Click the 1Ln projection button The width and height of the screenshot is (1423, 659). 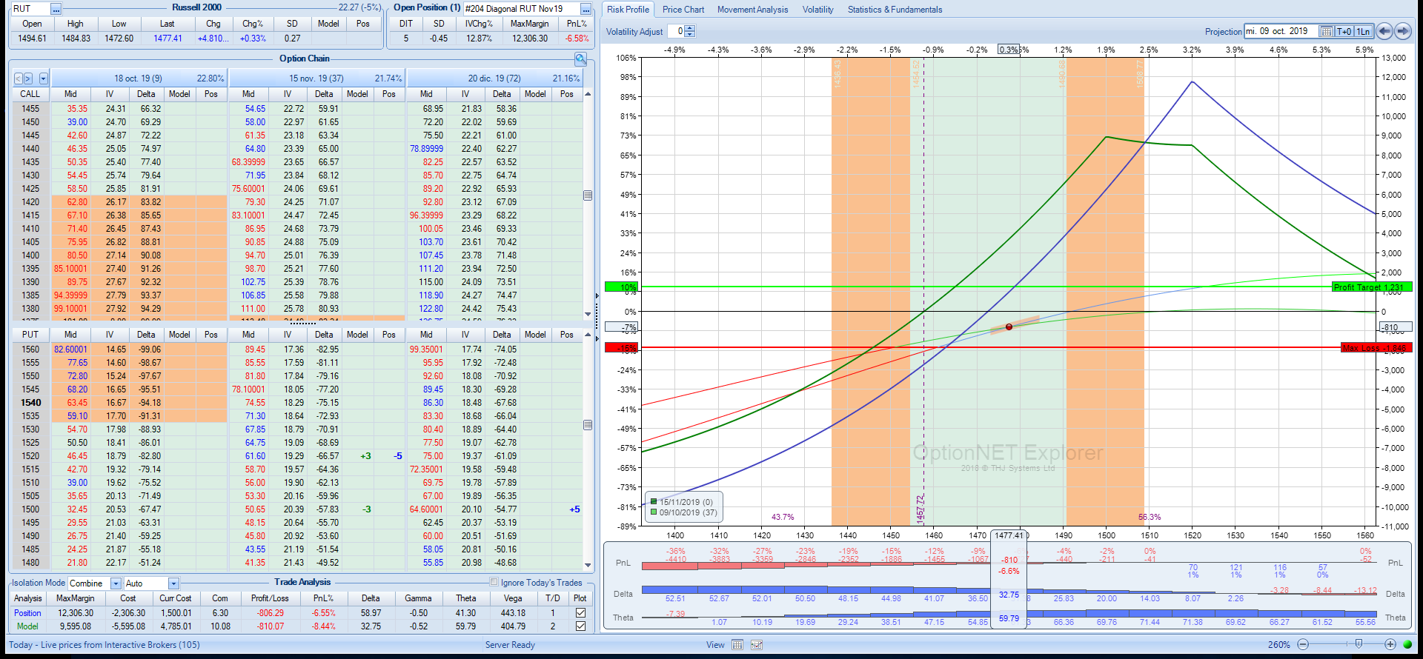click(x=1363, y=31)
